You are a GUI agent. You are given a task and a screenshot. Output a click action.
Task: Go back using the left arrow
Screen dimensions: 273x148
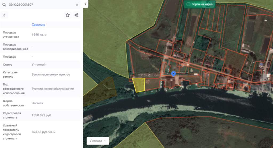click(4, 15)
